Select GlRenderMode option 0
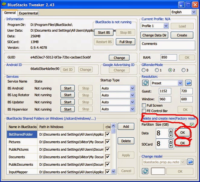 [143, 70]
